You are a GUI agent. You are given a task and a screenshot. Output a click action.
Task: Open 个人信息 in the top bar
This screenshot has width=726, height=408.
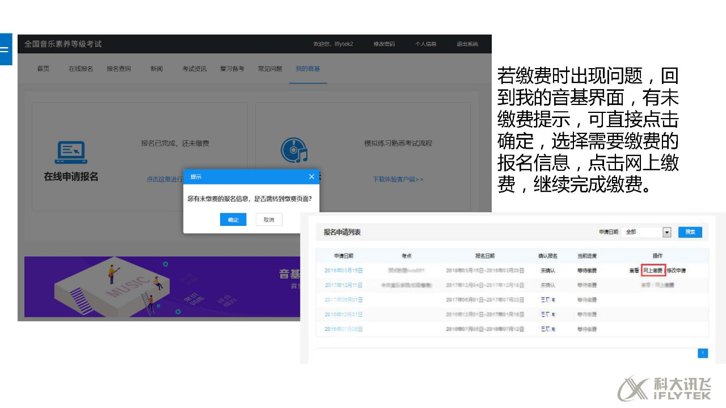coord(425,44)
